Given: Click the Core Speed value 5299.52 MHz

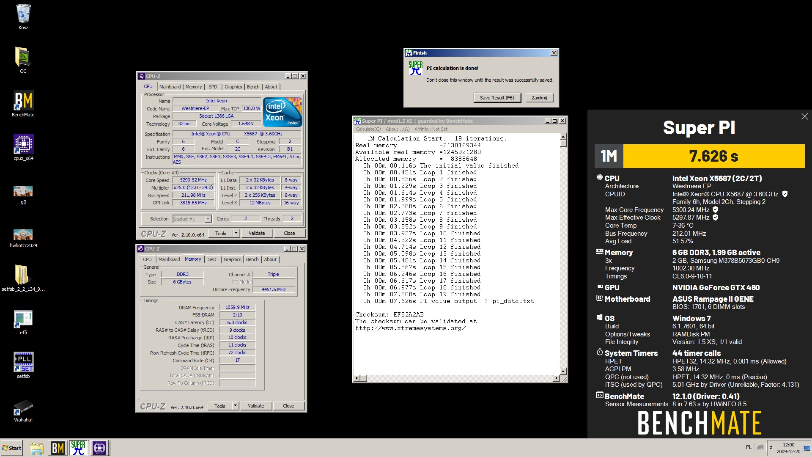Looking at the screenshot, I should coord(193,180).
